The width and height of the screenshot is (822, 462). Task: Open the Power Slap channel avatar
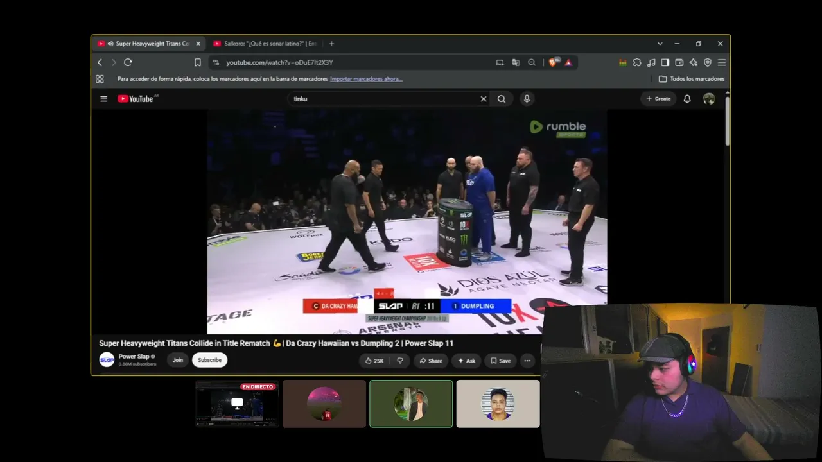(107, 360)
